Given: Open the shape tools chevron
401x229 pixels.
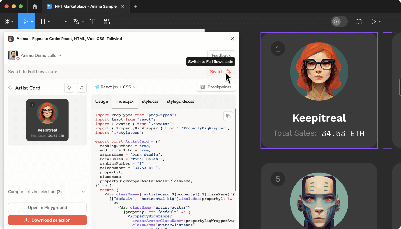Looking at the screenshot, I should tap(66, 21).
